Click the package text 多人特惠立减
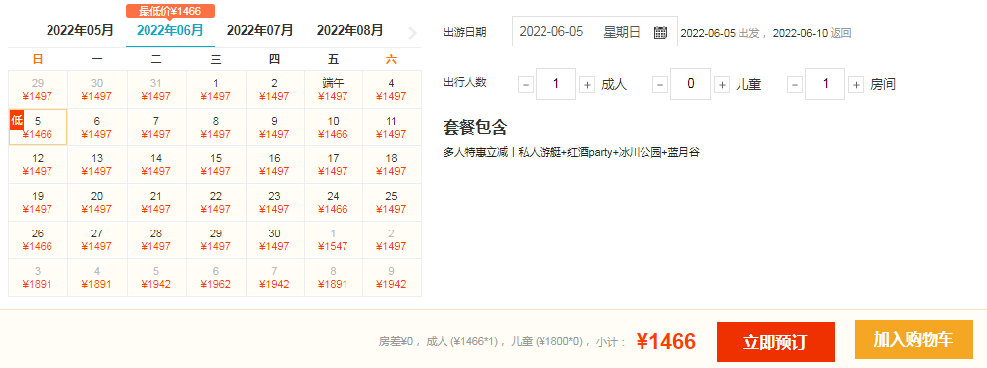987x368 pixels. (x=476, y=152)
